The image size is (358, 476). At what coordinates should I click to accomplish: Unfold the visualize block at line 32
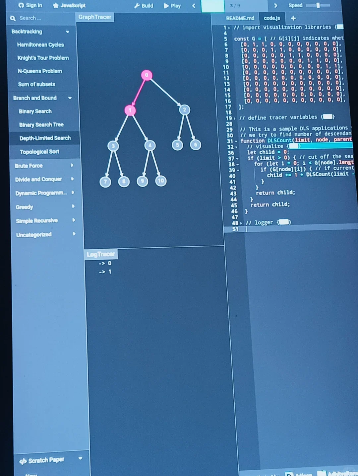(x=236, y=147)
